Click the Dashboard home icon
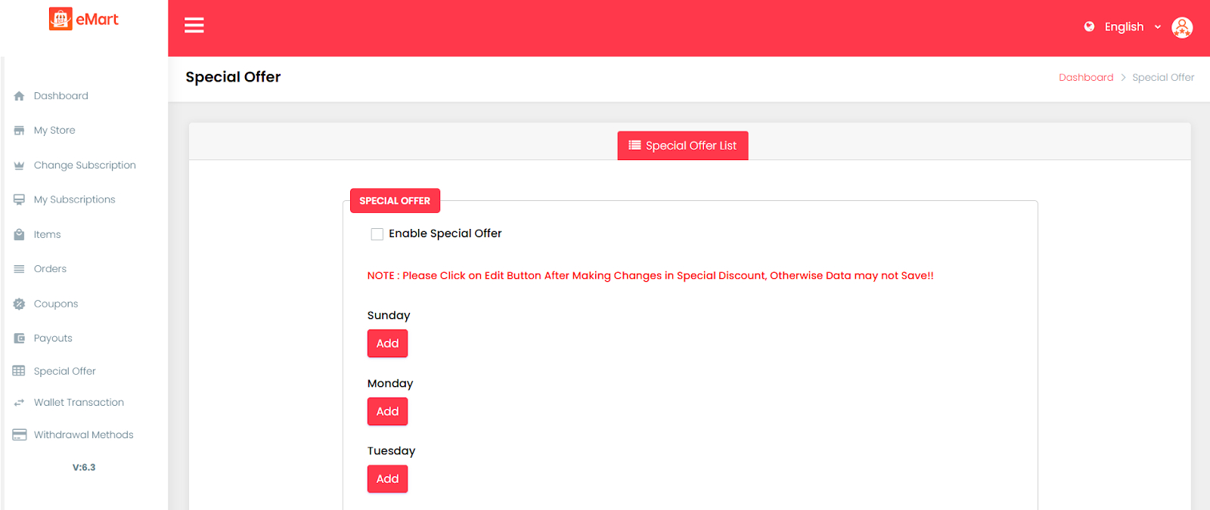Image resolution: width=1210 pixels, height=510 pixels. (x=19, y=96)
